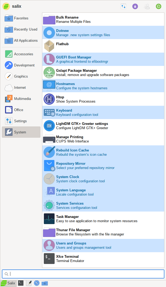Image resolution: width=166 pixels, height=287 pixels.
Task: Click 'A graphical frontend to efibootmgr' text
Action: (x=82, y=61)
